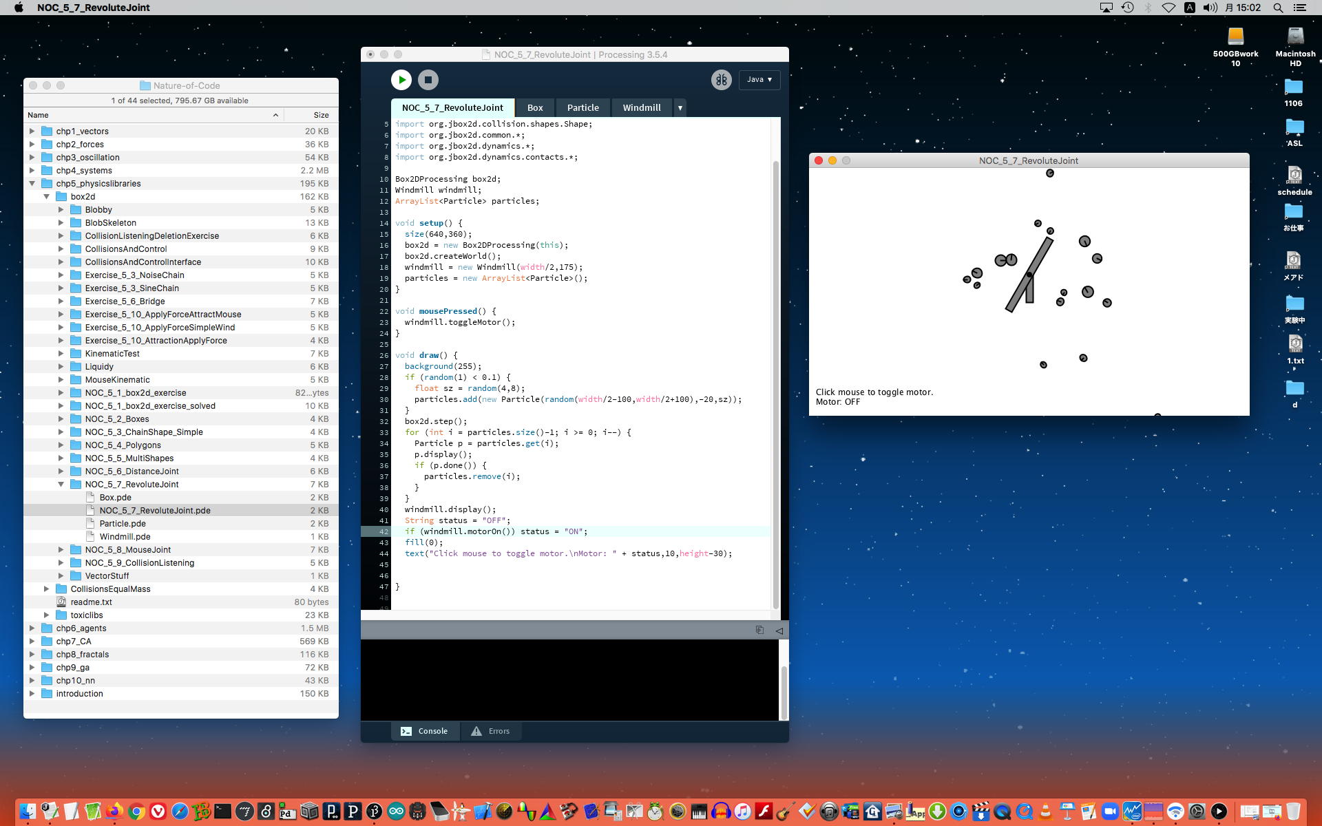Collapse the chp5_physicslibraries folder

pyautogui.click(x=32, y=184)
